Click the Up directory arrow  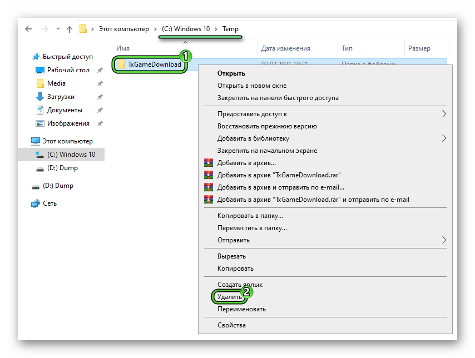point(69,29)
